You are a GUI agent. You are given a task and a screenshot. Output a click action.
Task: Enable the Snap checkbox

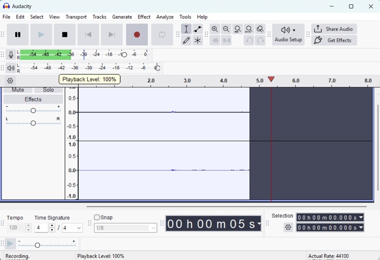point(97,217)
